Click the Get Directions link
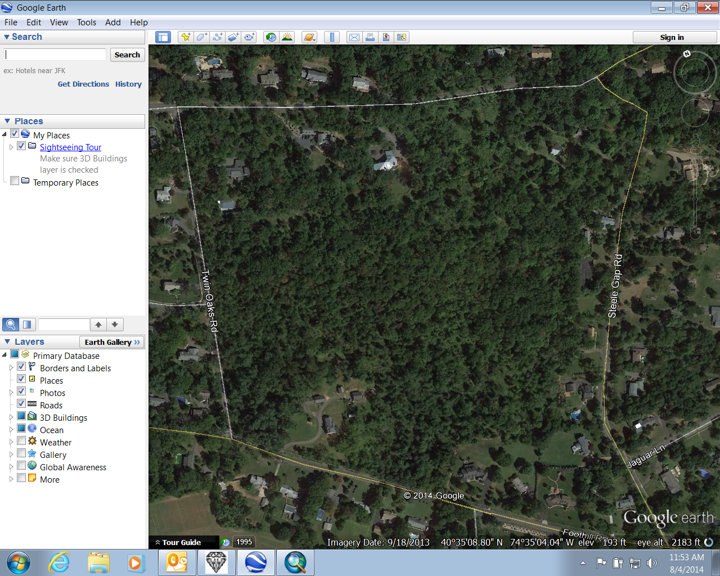720x576 pixels. coord(83,84)
